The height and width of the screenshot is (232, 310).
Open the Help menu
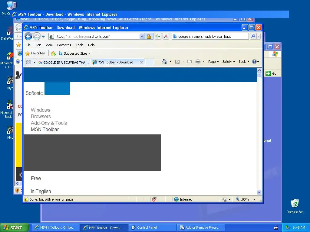[x=91, y=45]
